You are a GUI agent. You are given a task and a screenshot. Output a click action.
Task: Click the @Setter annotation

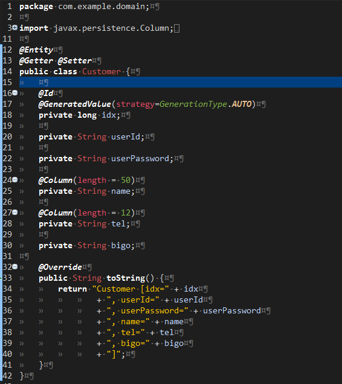click(x=75, y=61)
